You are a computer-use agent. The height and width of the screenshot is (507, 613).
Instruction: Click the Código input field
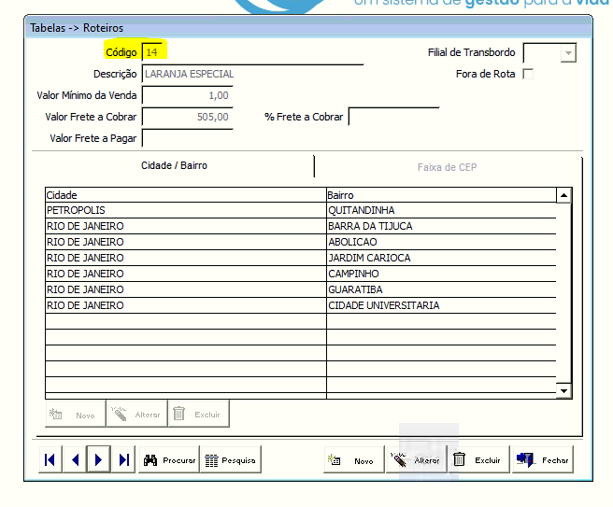(x=250, y=53)
